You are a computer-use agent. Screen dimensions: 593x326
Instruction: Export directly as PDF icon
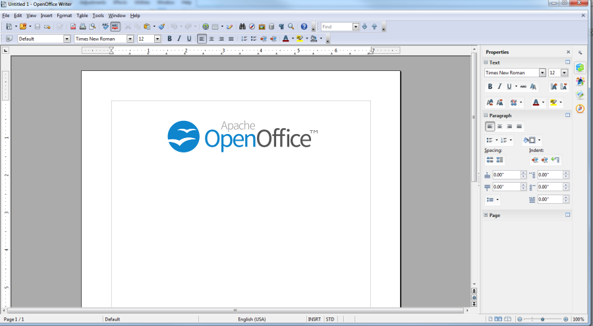pos(73,26)
